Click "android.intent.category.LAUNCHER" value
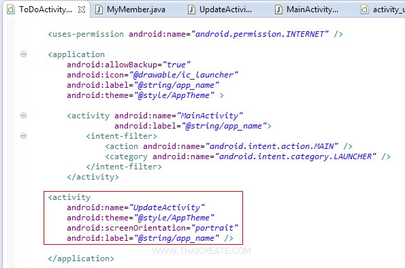Screen dimensions: 405x268 [x=295, y=156]
